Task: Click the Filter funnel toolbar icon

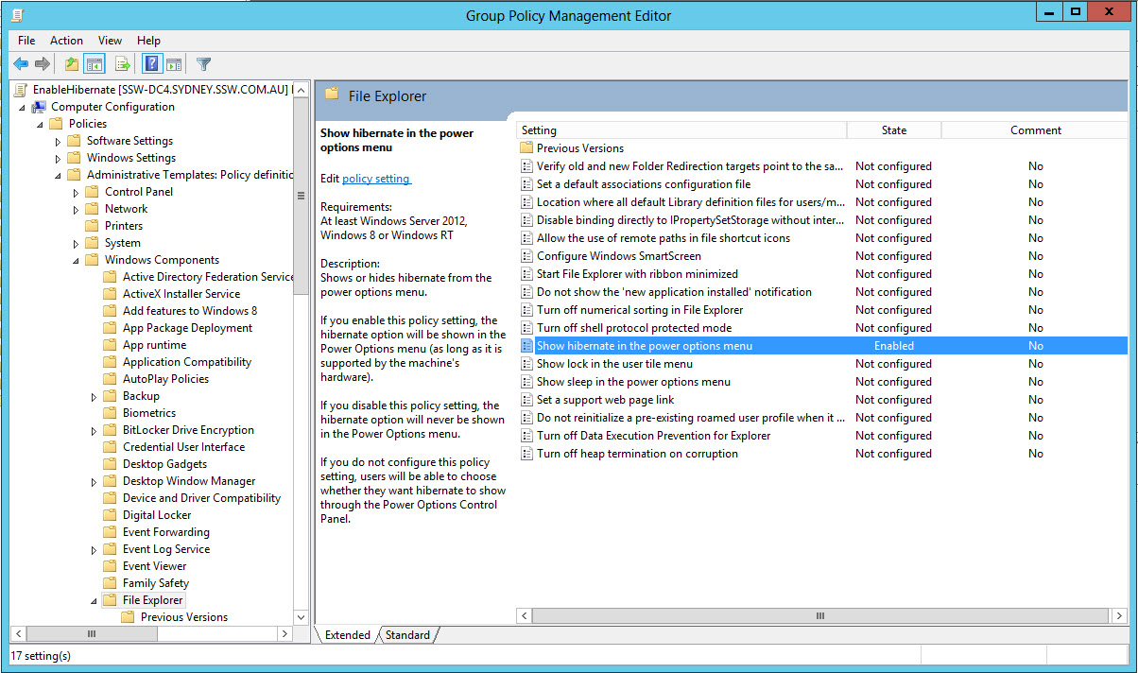Action: 203,64
